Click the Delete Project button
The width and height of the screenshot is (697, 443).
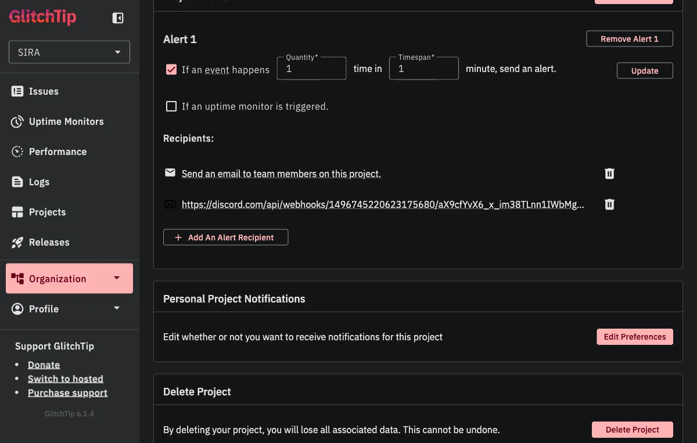[x=633, y=430]
